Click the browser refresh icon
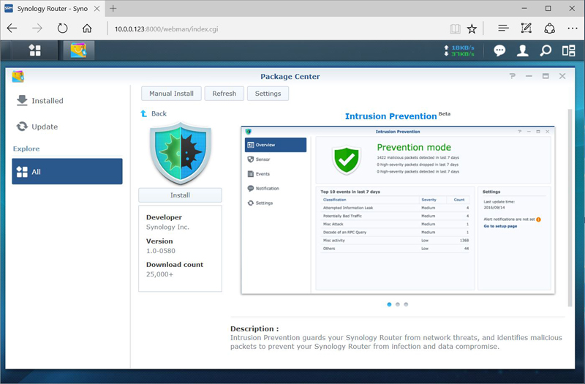The image size is (585, 384). (62, 29)
